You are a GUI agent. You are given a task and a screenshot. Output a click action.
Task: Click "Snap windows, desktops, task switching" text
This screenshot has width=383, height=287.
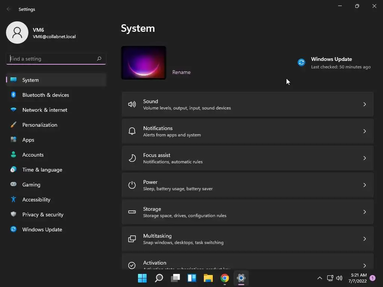183,242
